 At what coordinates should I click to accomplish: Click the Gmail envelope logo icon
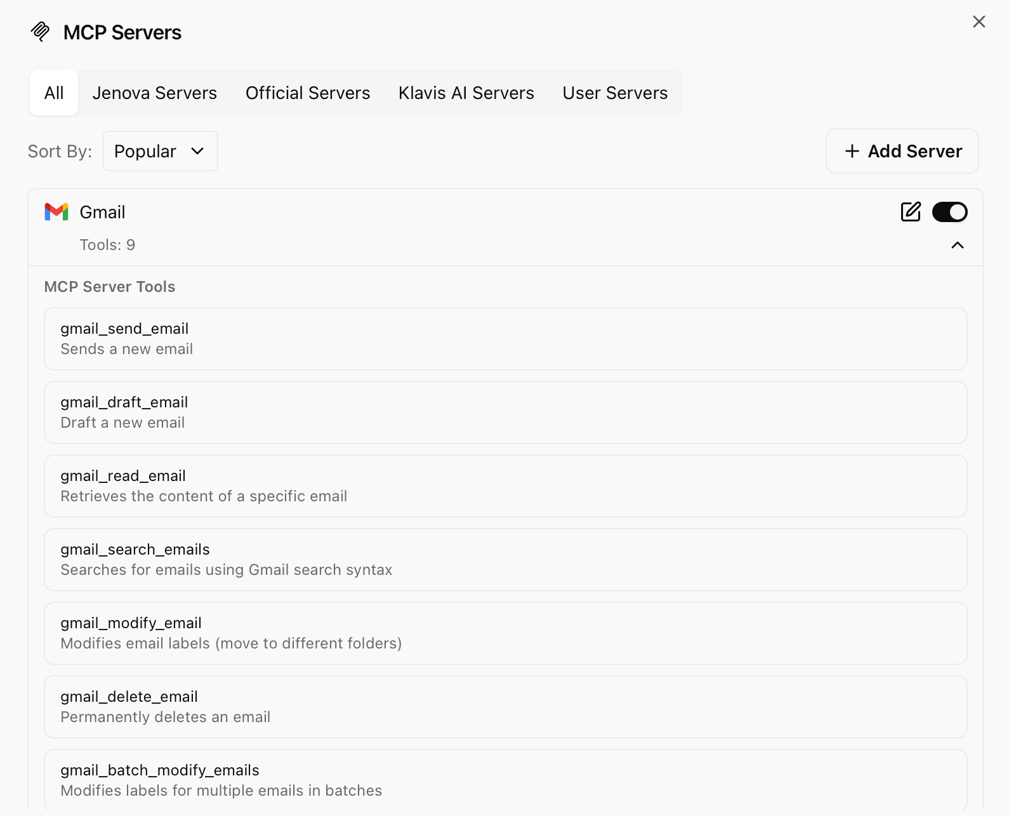(x=56, y=212)
